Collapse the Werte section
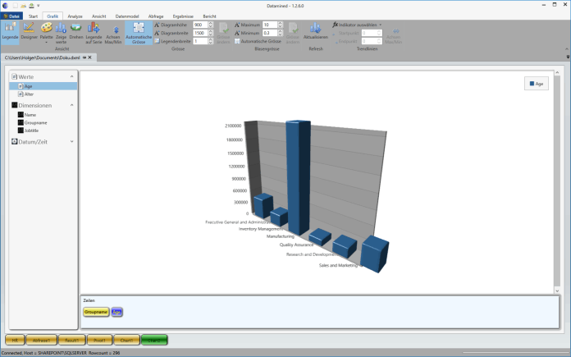 [72, 76]
